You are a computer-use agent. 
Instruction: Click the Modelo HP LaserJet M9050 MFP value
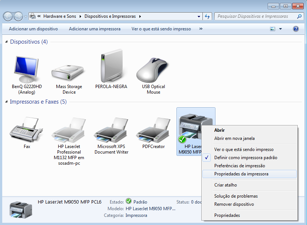tap(151, 209)
